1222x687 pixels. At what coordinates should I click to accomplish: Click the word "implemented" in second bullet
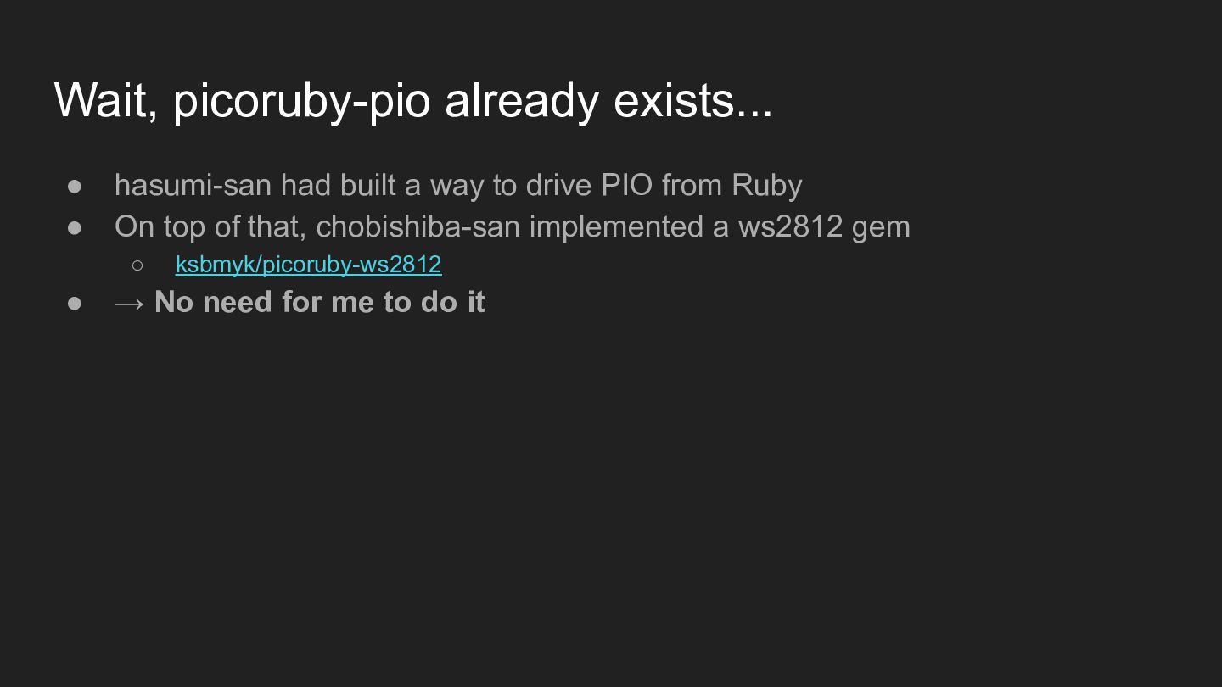(x=616, y=227)
